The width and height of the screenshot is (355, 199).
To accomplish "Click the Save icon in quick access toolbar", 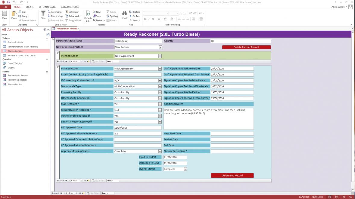I will tap(9, 2).
